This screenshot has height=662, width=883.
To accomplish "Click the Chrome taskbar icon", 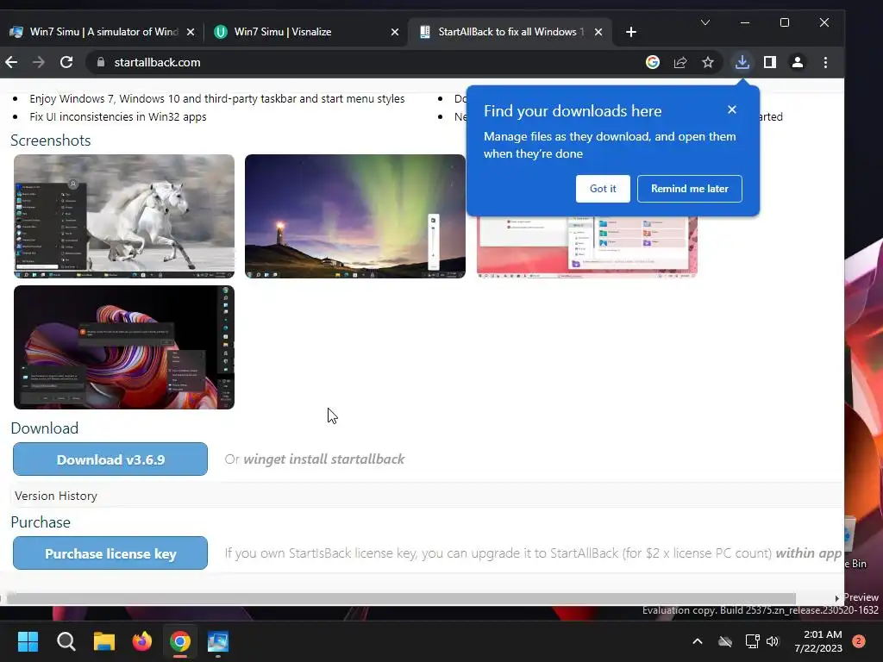I will 180,641.
